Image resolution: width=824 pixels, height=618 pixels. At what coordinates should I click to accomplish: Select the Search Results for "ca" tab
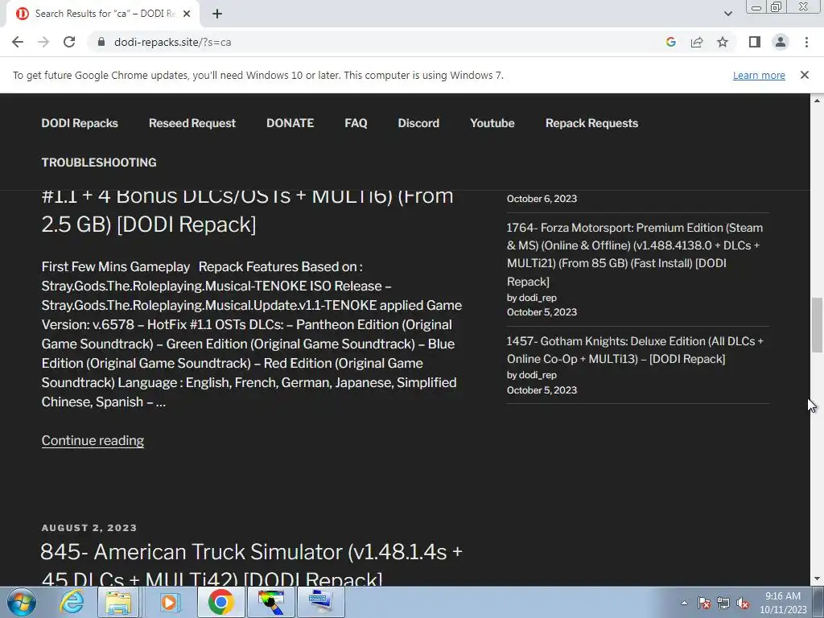click(102, 14)
